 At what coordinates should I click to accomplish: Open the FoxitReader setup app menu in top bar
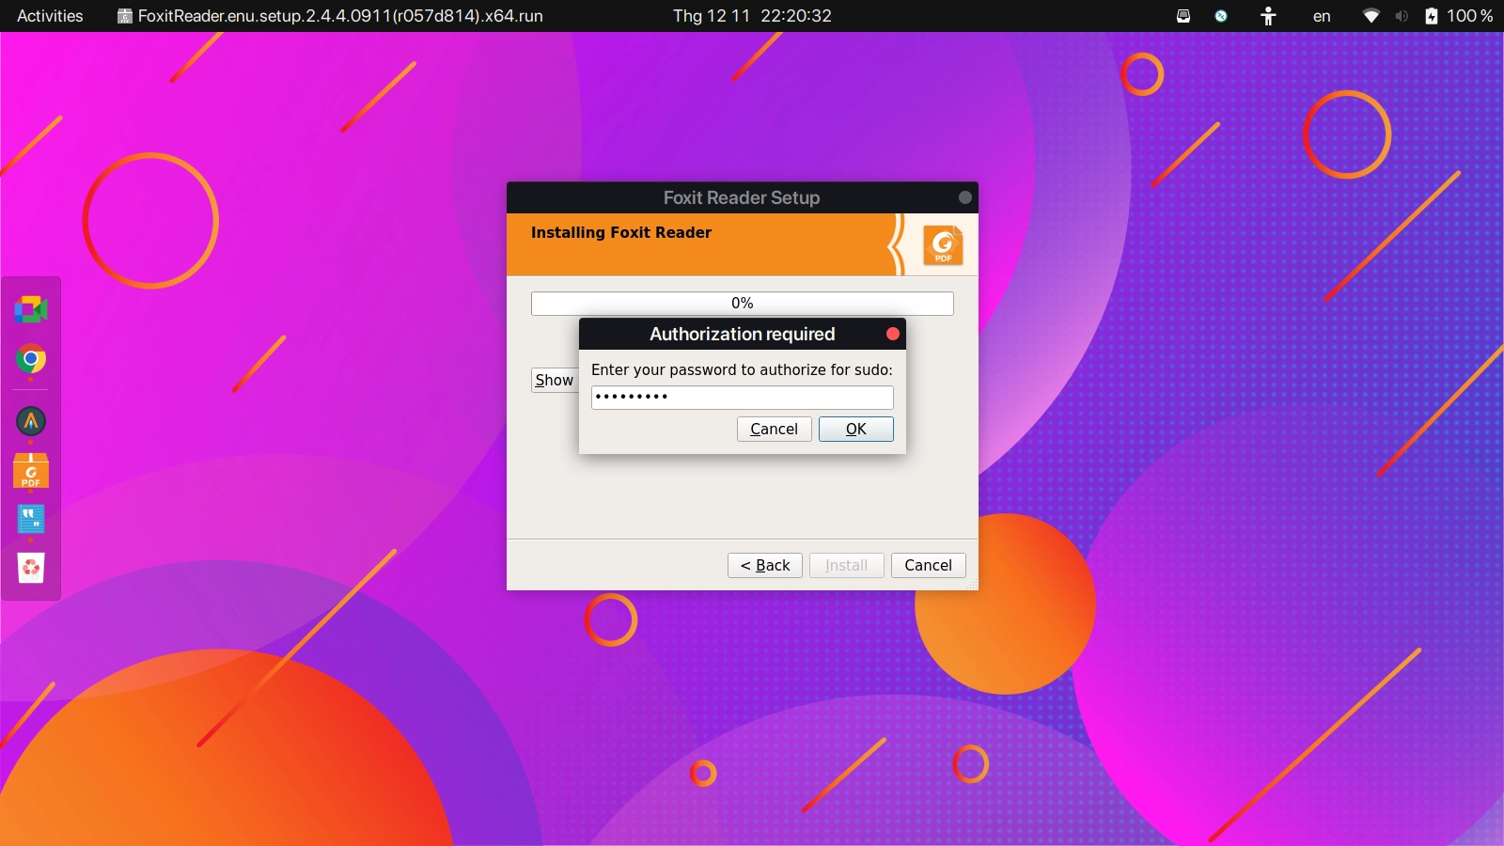330,16
